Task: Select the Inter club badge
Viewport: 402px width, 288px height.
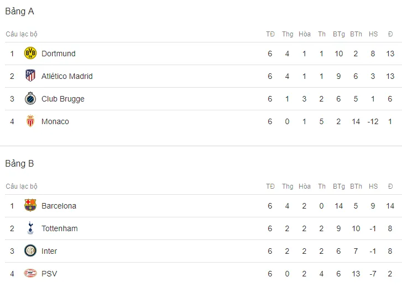Action: (x=30, y=250)
